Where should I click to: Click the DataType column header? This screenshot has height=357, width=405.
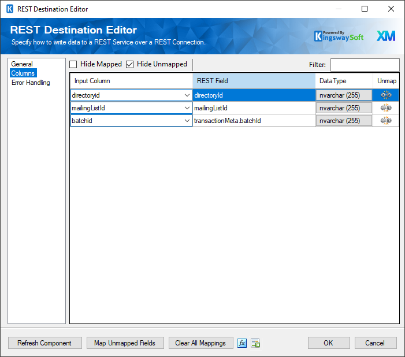[x=344, y=81]
